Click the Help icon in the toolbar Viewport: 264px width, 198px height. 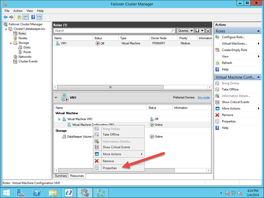32,17
